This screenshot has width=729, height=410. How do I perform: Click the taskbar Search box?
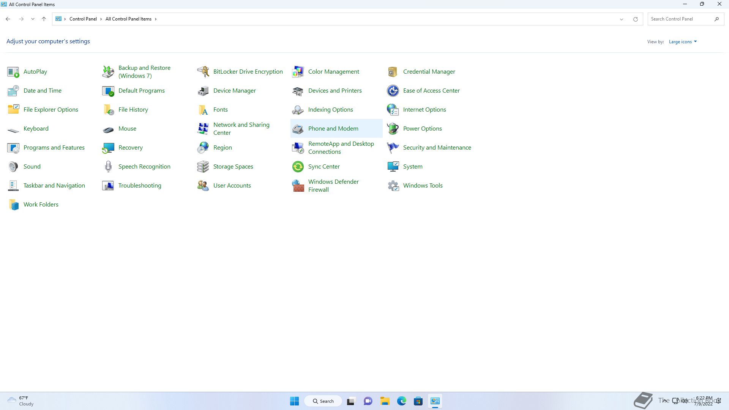click(x=323, y=401)
